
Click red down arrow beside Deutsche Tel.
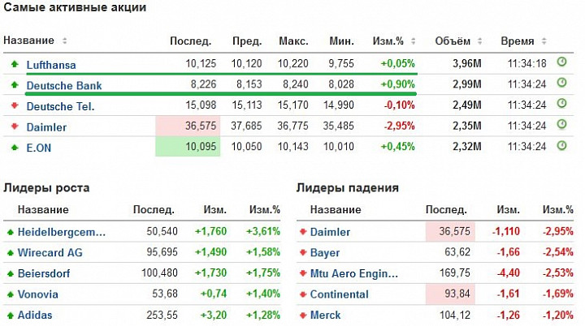[x=15, y=105]
